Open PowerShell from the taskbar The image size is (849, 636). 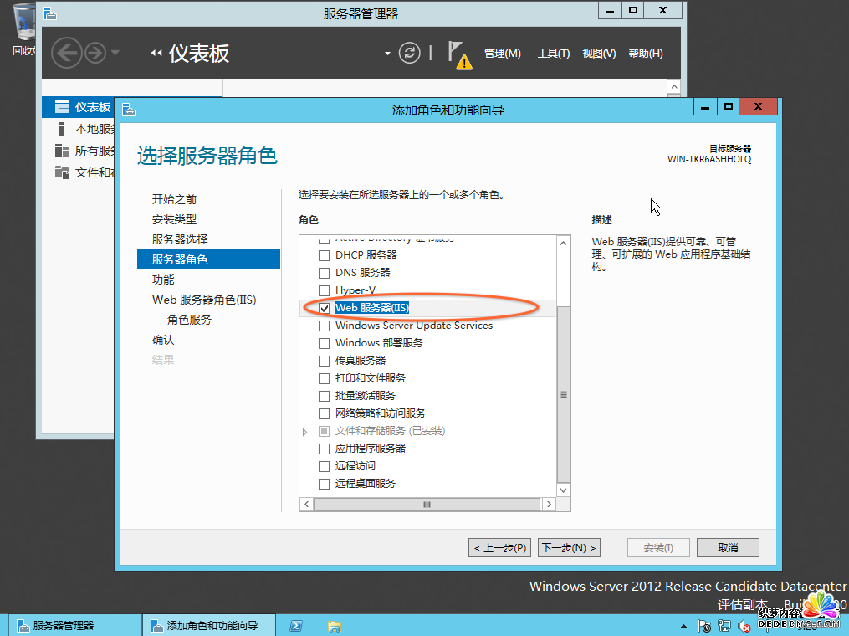295,625
